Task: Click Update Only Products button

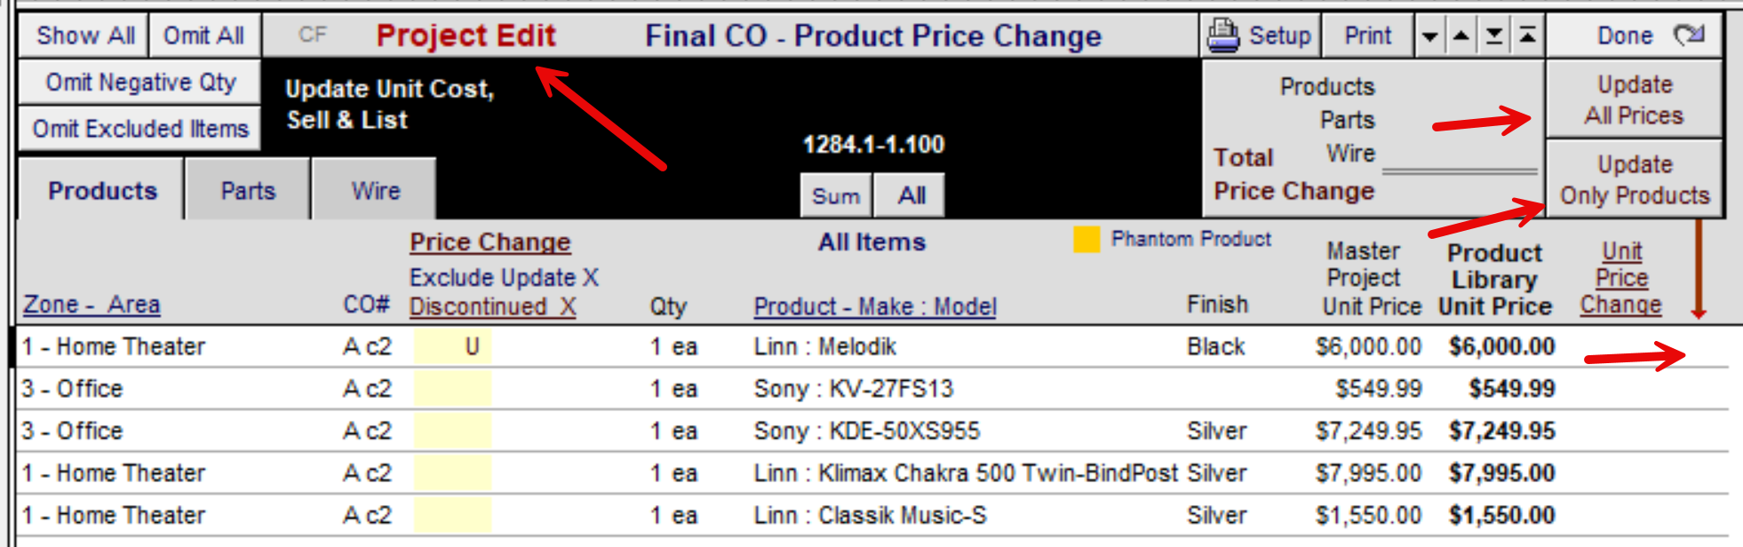Action: 1635,179
